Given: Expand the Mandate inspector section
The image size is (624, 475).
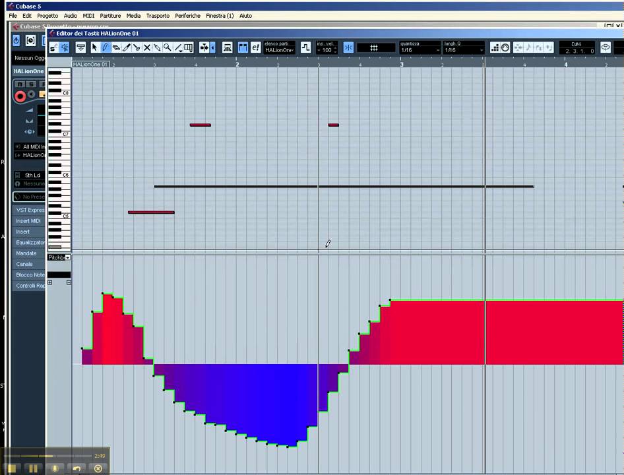Looking at the screenshot, I should 30,253.
